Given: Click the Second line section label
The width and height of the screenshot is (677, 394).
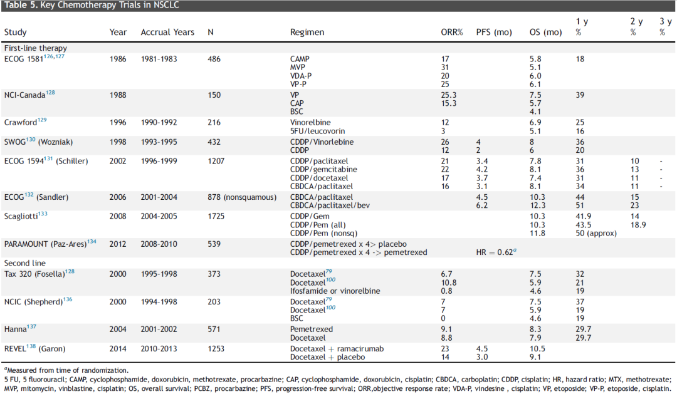Looking at the screenshot, I should tap(24, 263).
